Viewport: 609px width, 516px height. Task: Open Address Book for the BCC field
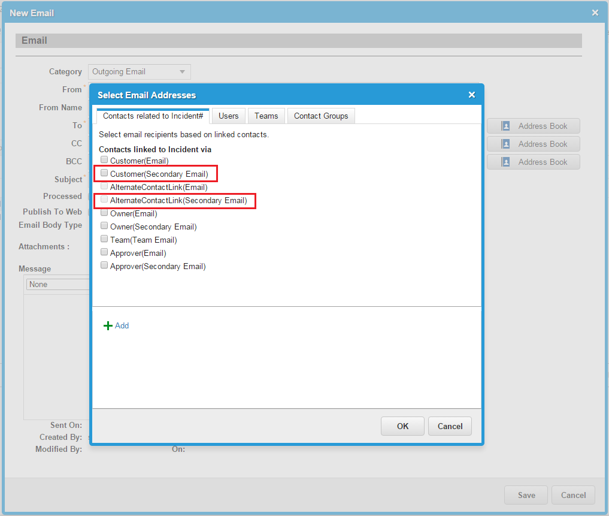point(533,162)
